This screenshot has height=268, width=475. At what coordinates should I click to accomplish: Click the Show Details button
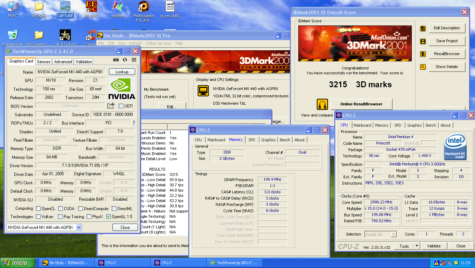click(447, 67)
